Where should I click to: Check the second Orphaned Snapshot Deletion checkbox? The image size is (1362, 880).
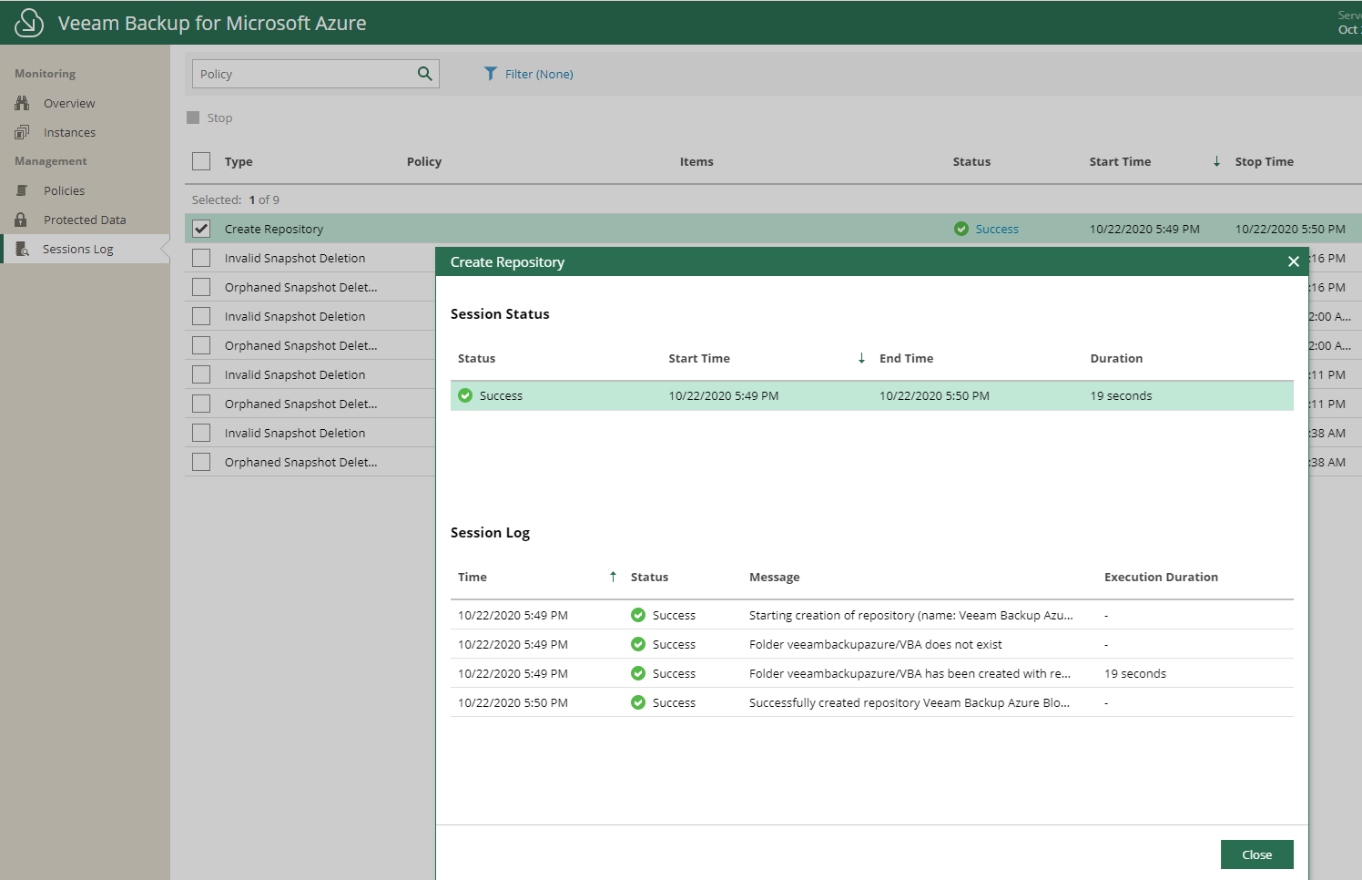click(x=201, y=345)
